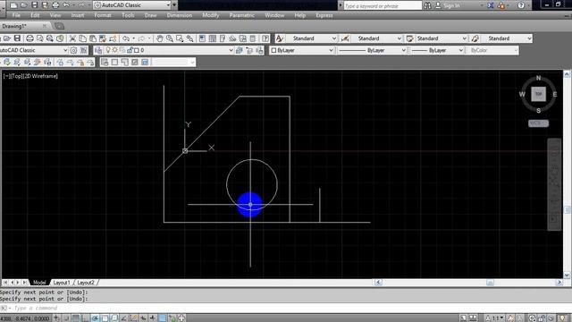Click the Cut scissors icon
This screenshot has height=322, width=572.
click(x=72, y=38)
